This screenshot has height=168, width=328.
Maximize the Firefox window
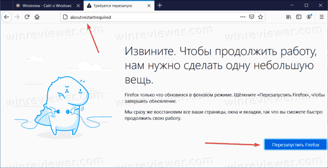[306, 5]
